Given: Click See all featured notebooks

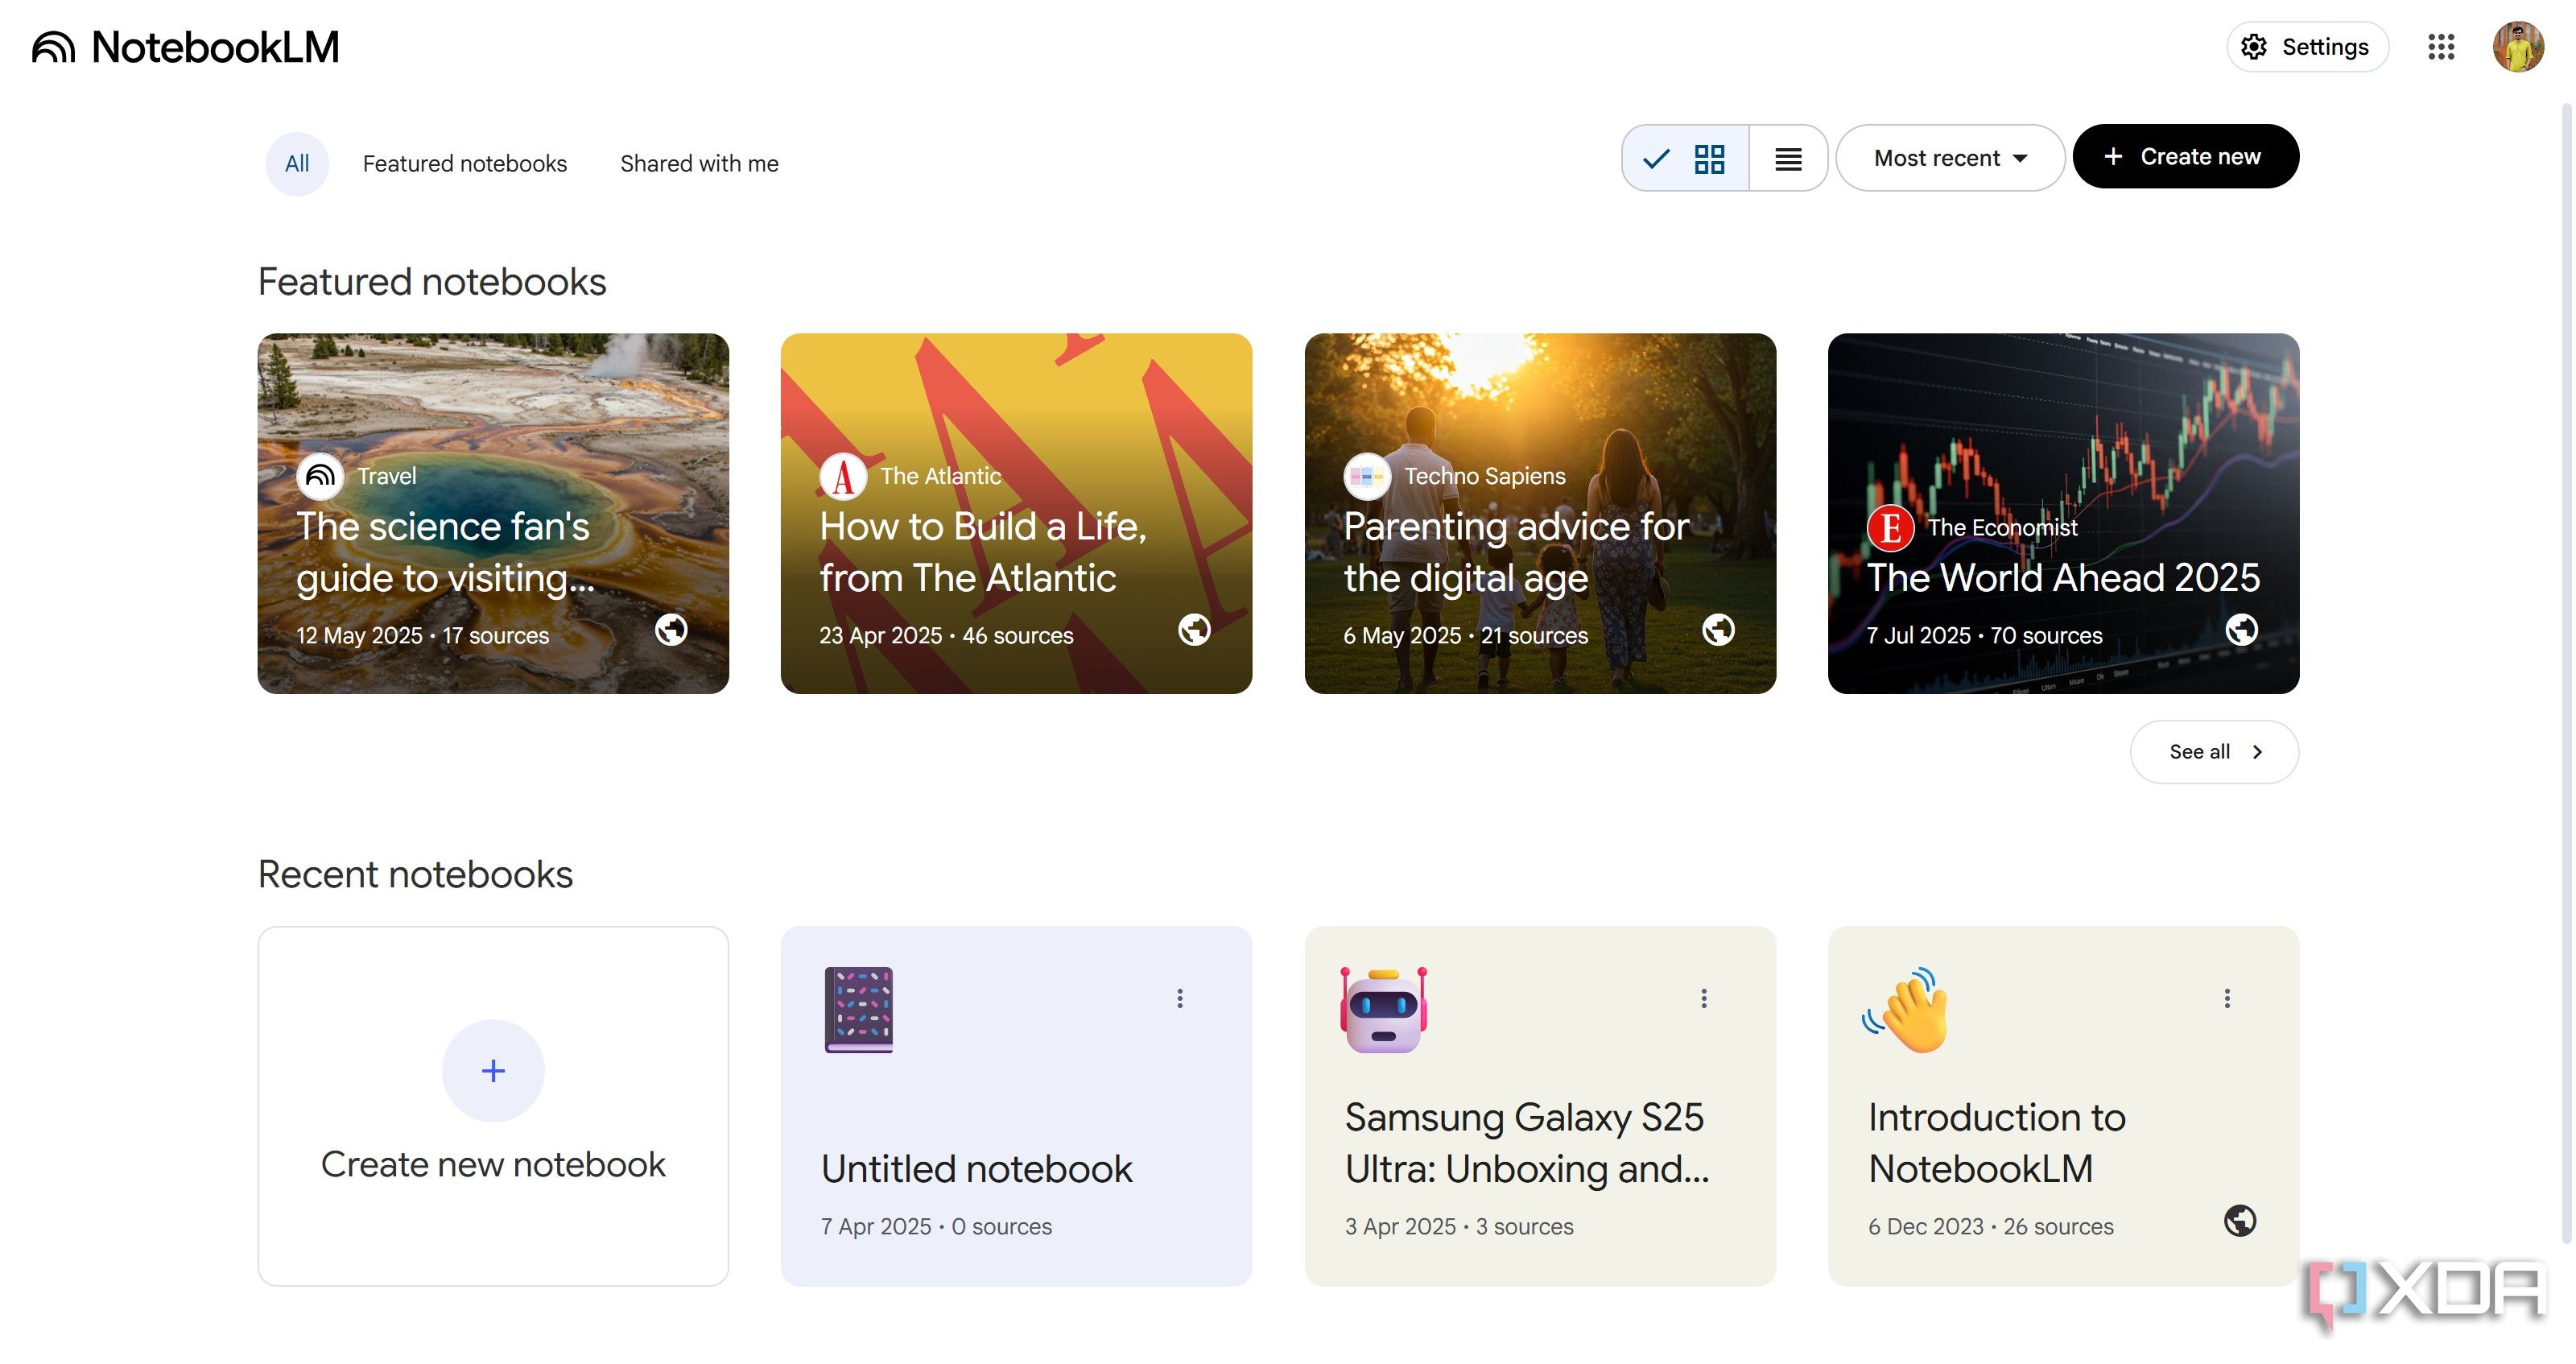Looking at the screenshot, I should 2214,752.
